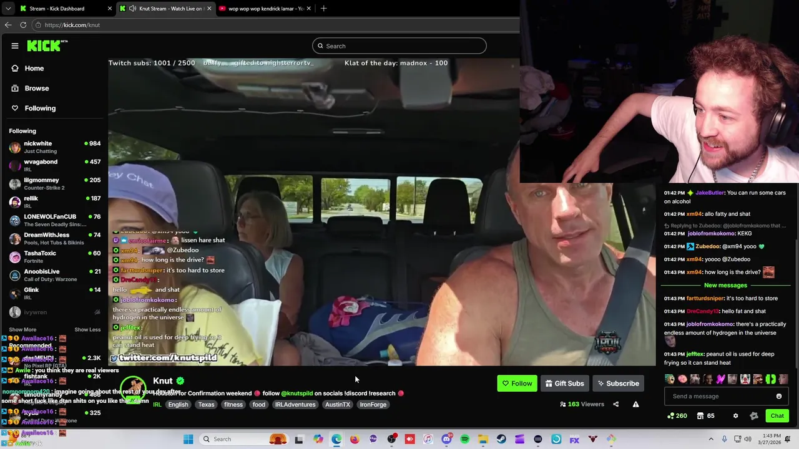The image size is (799, 449).
Task: Click the Knut streamer name
Action: tap(162, 380)
